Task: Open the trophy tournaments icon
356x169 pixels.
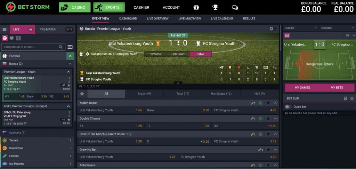Action: 215,7
